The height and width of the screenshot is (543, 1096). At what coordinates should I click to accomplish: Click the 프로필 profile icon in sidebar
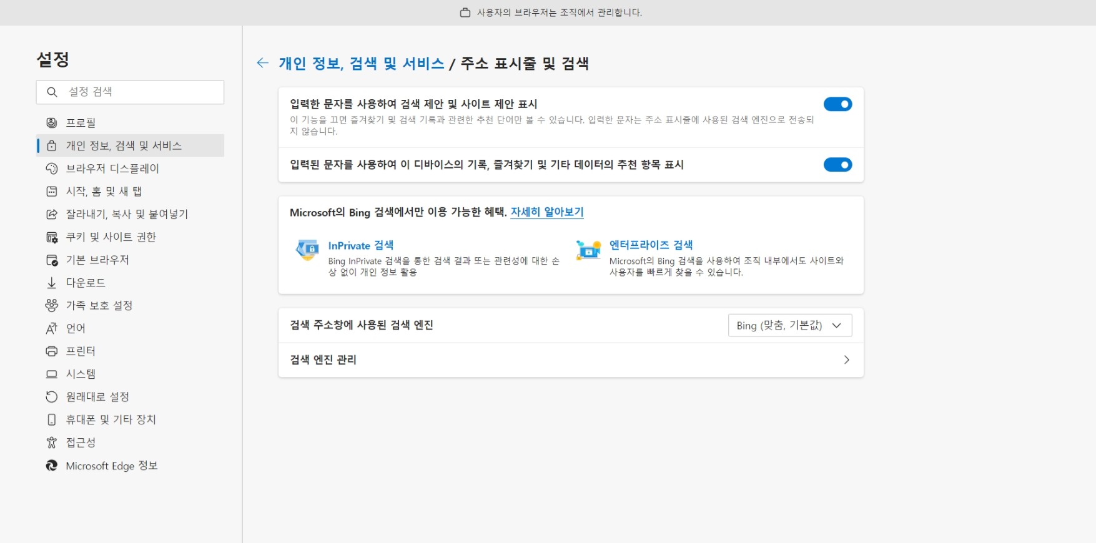pos(52,123)
